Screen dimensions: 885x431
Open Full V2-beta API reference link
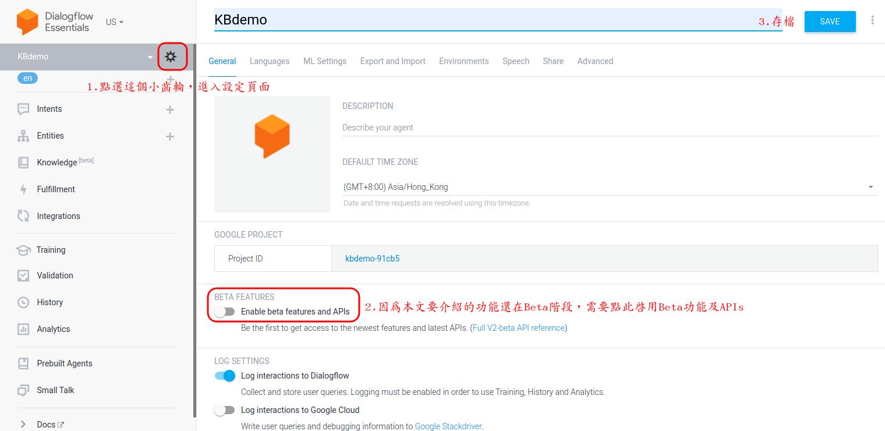click(x=519, y=328)
